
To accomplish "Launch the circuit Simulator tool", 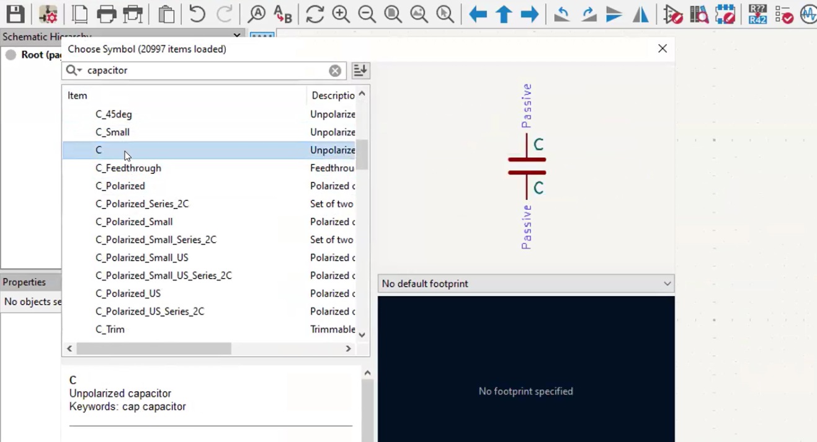I will click(x=809, y=14).
